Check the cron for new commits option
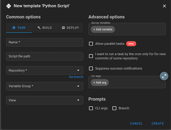 pos(91,56)
